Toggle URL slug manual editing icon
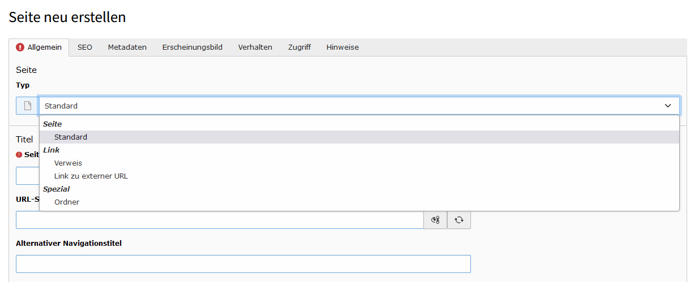 [x=435, y=220]
